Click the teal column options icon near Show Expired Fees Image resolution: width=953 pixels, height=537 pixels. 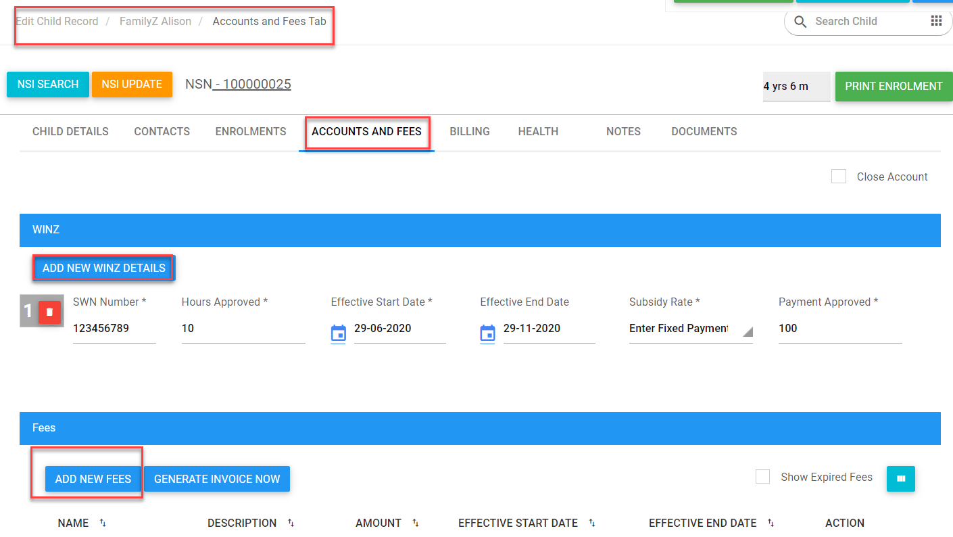900,479
